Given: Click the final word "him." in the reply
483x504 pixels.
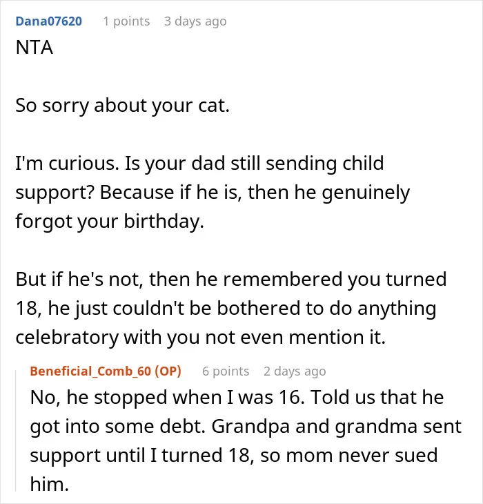Looking at the screenshot, I should tap(50, 483).
